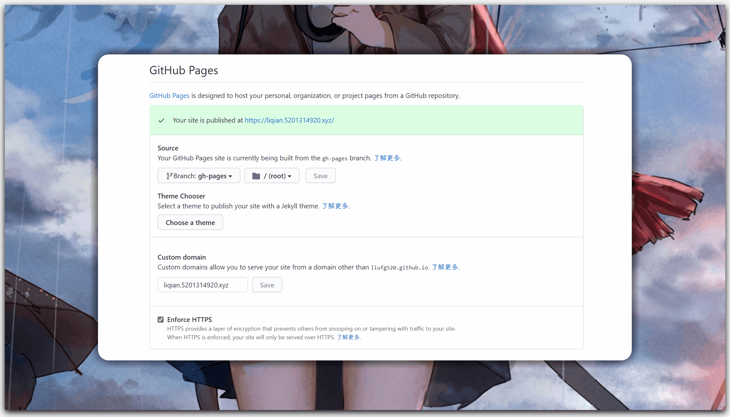730x417 pixels.
Task: Click the folder icon in root selector
Action: click(256, 176)
